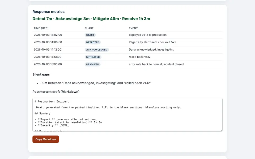The image size is (255, 159).
Task: Click the Postmortem draft (Markdown) heading
Action: tap(56, 92)
